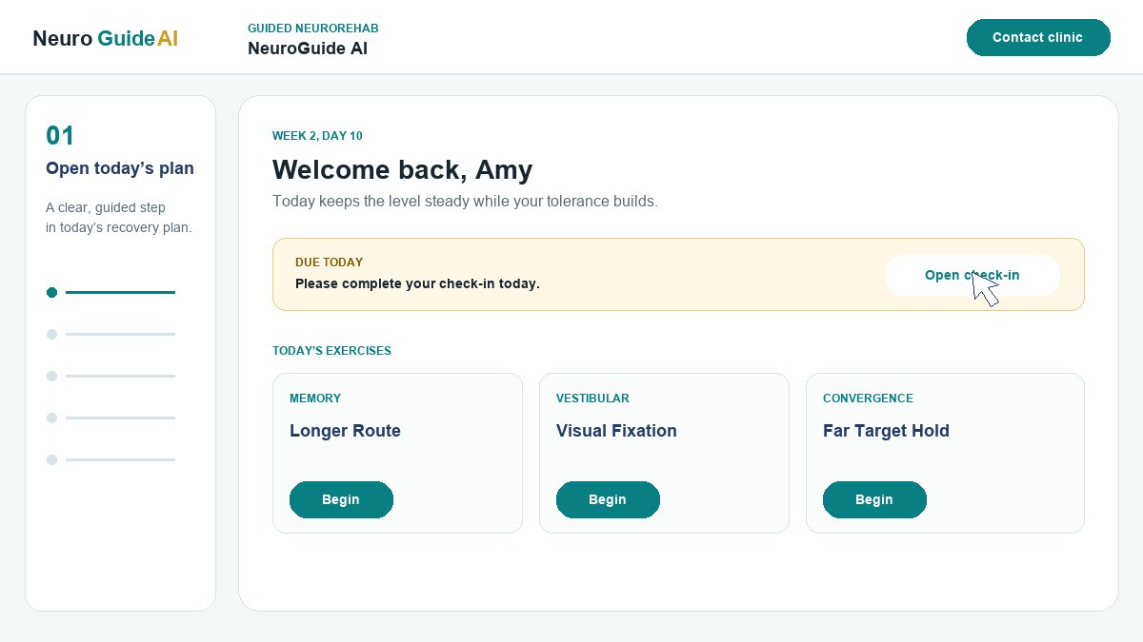Click the step number 01
This screenshot has width=1143, height=642.
point(60,136)
